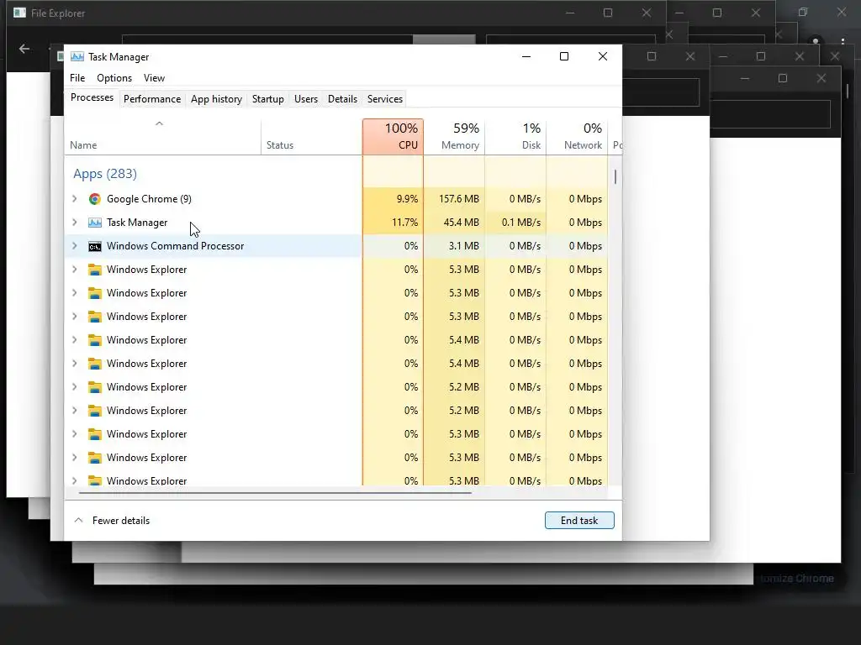Sort by the Name column header

pyautogui.click(x=162, y=137)
